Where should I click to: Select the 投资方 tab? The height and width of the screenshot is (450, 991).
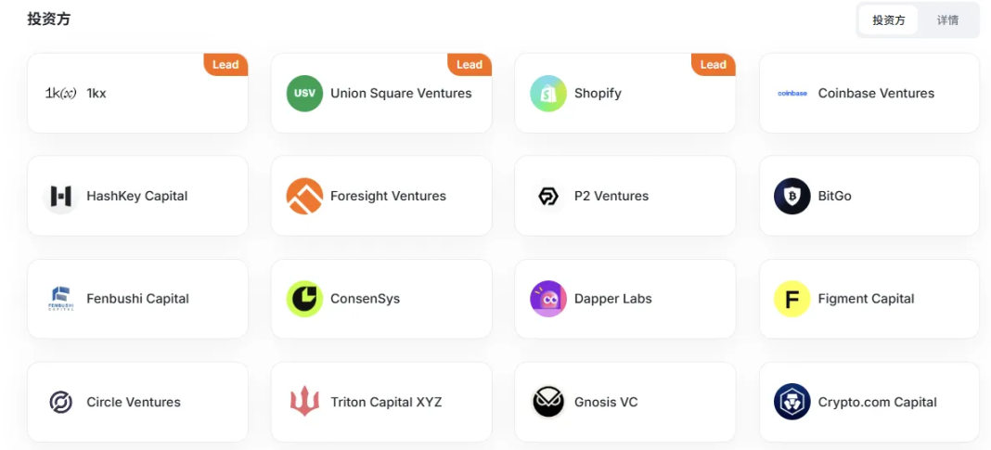pos(888,20)
